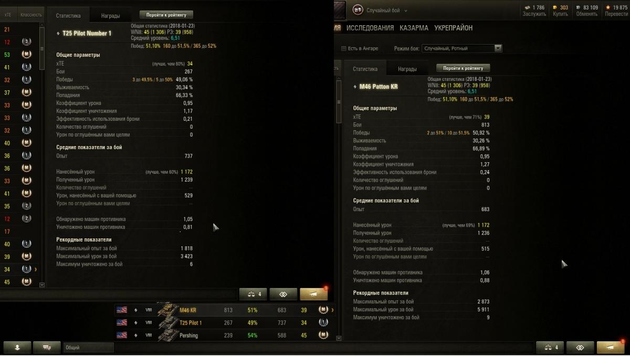
Task: Click the USA flag icon for M46 KR
Action: (x=122, y=310)
